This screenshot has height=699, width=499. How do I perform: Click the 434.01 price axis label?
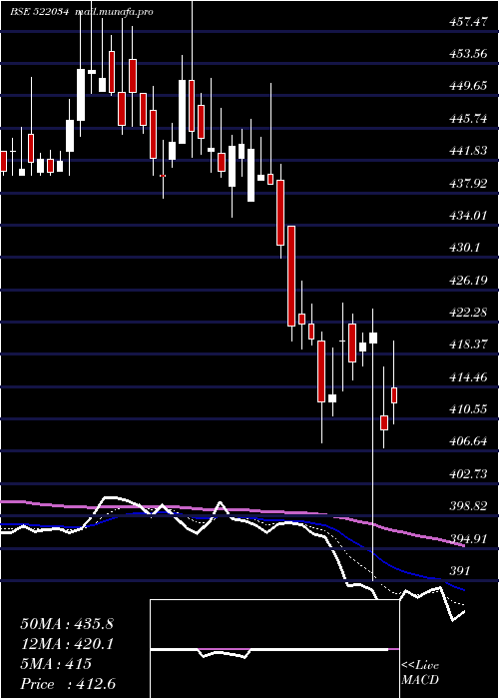pyautogui.click(x=468, y=216)
